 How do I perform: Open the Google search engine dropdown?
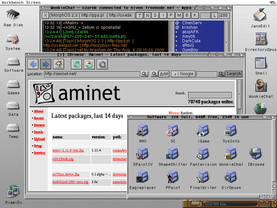[x=184, y=74]
